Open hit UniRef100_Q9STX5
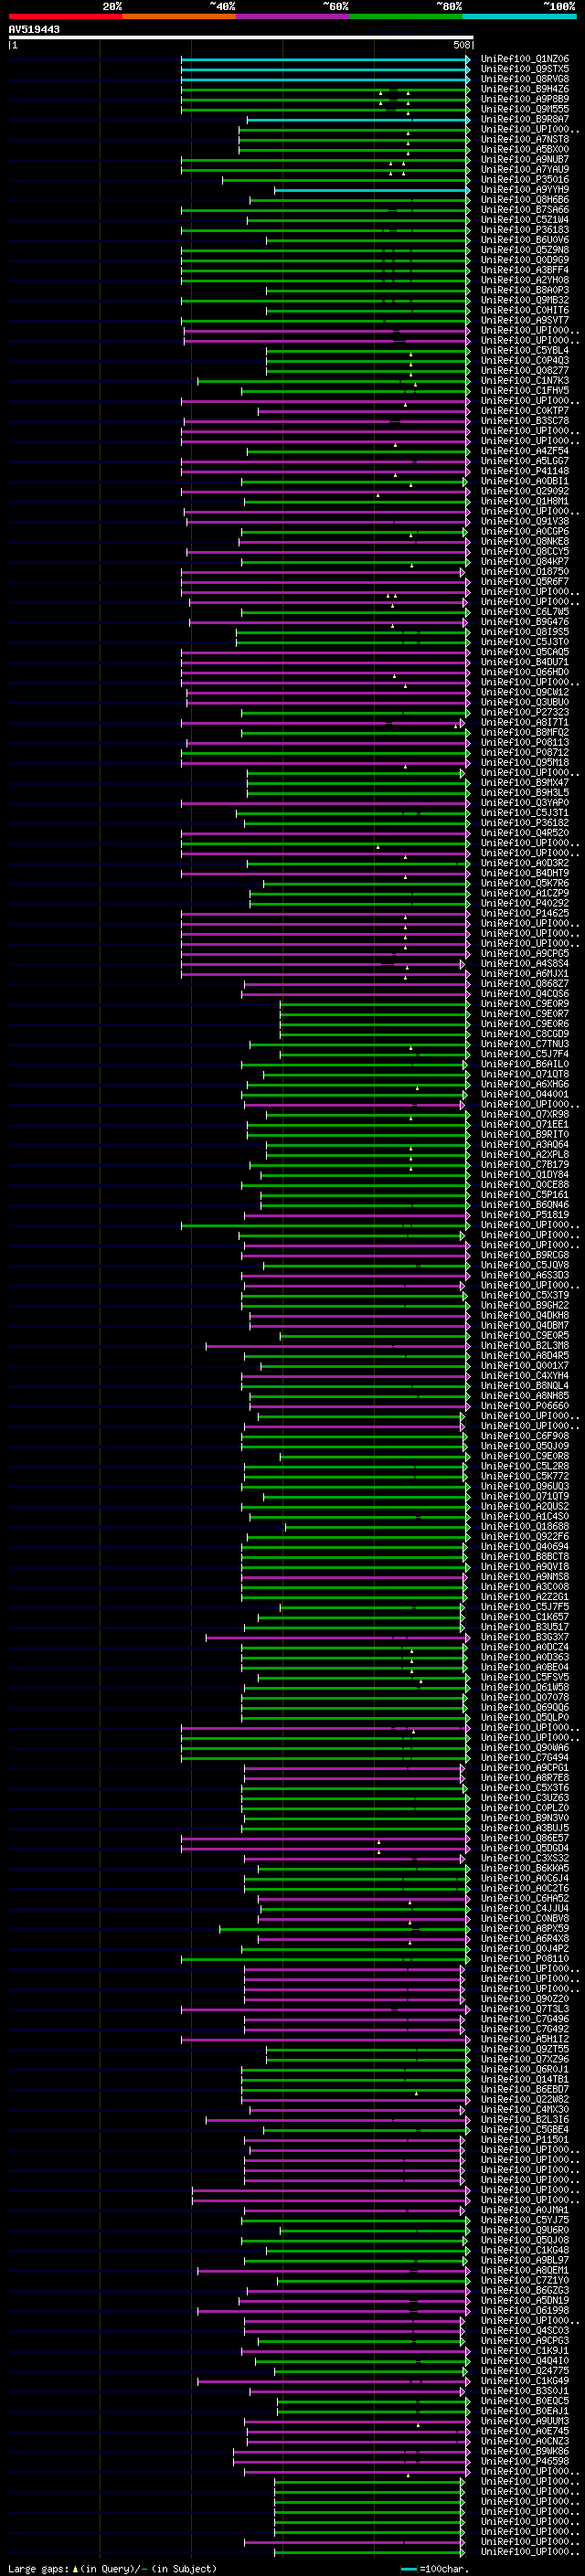 tap(525, 69)
